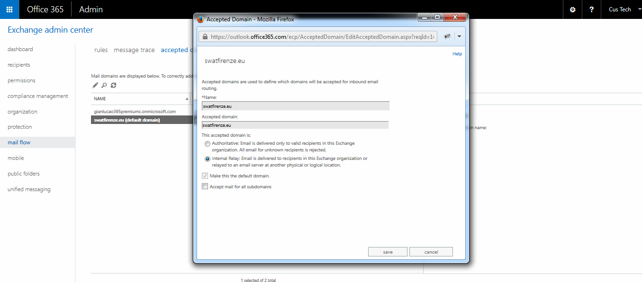Select the swatfirenze.eu (default domain) row

(x=142, y=120)
